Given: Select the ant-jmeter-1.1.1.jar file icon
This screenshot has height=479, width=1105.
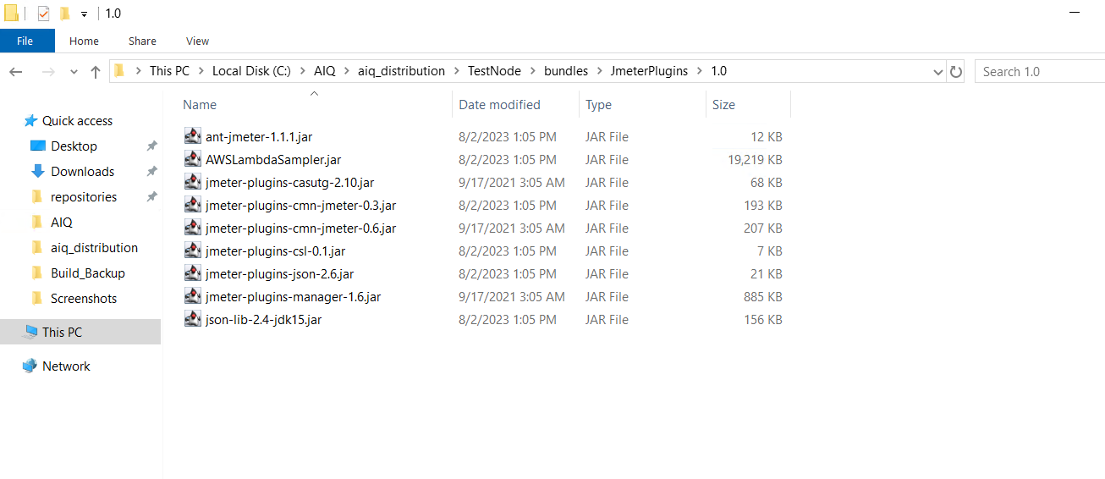Looking at the screenshot, I should [x=192, y=136].
